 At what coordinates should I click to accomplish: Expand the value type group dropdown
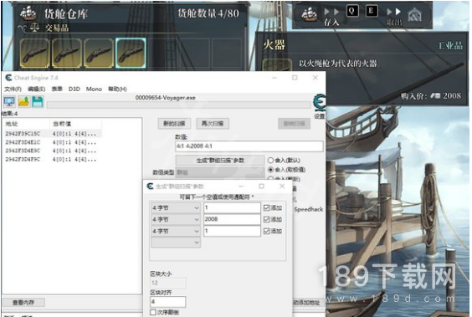click(x=220, y=172)
